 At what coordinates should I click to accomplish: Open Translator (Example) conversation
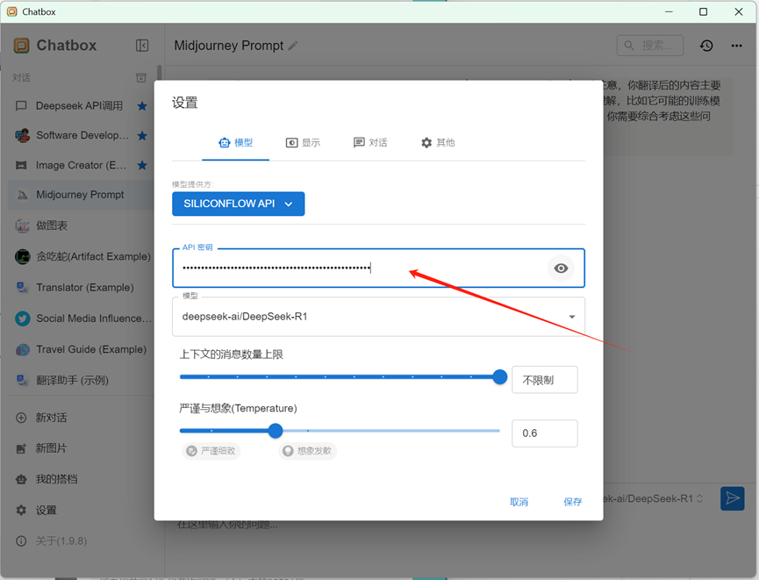tap(80, 288)
